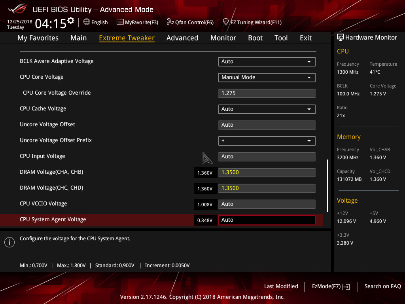This screenshot has height=304, width=405.
Task: Click the Uncore Voltage Offset field
Action: pos(267,125)
